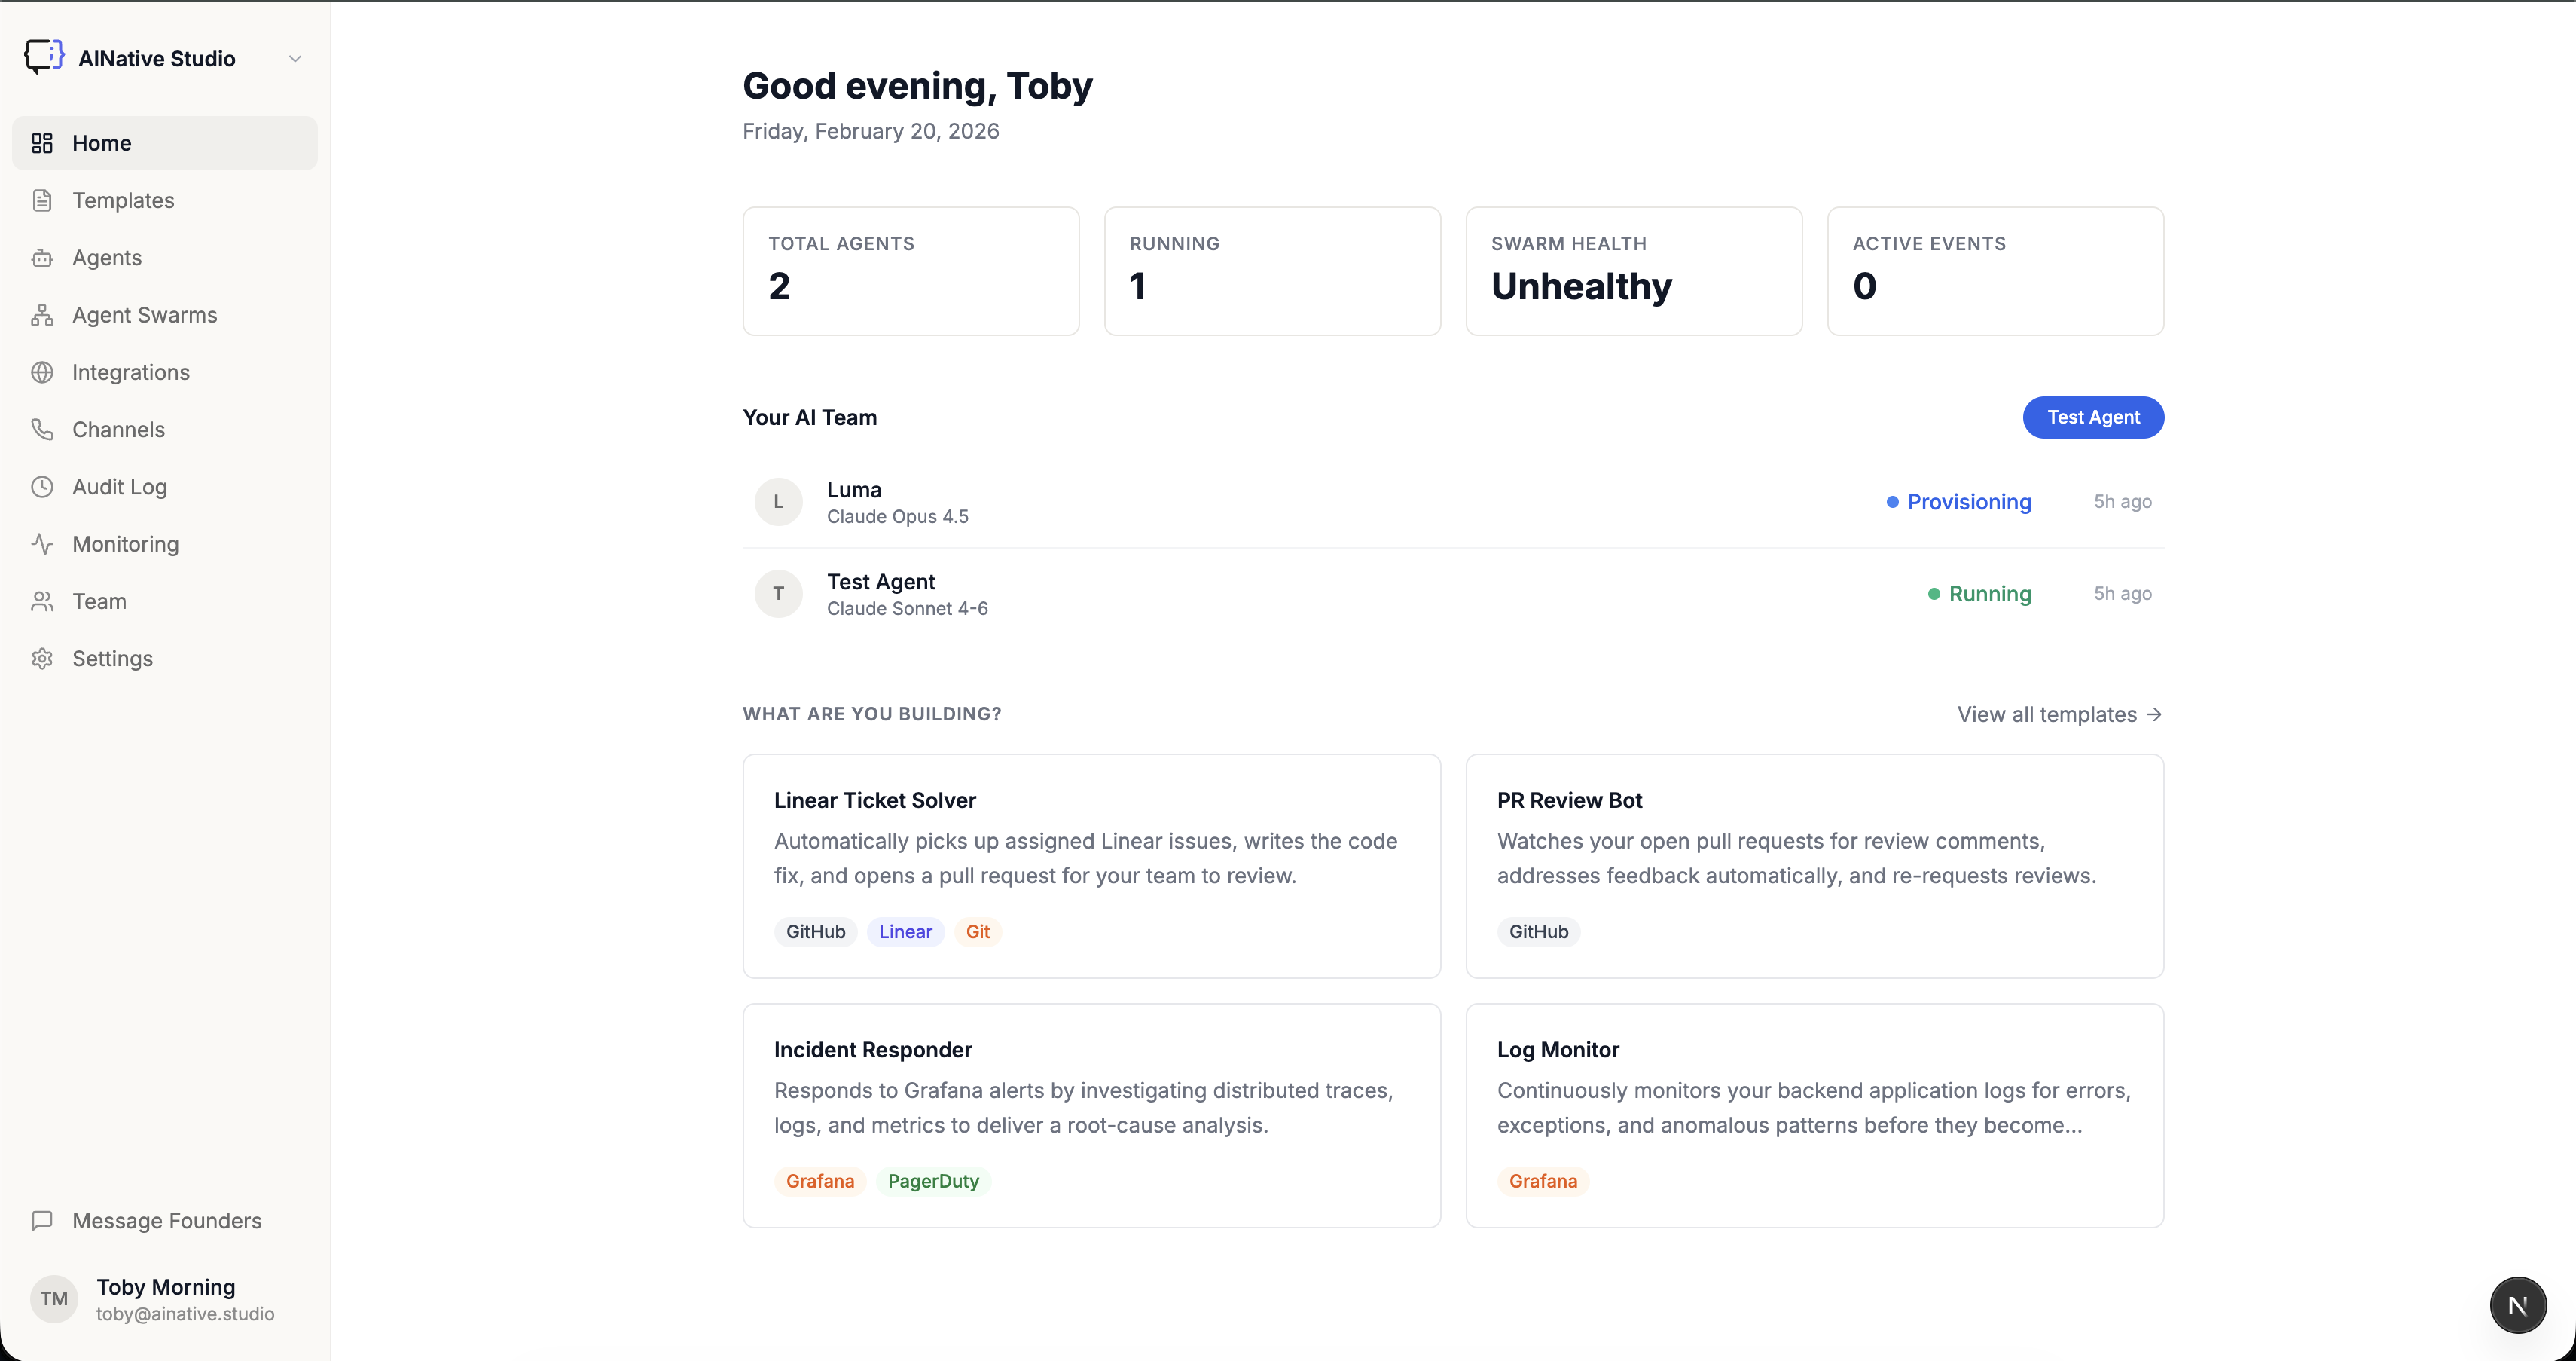Click the AINative Studio logo icon

pos(44,57)
